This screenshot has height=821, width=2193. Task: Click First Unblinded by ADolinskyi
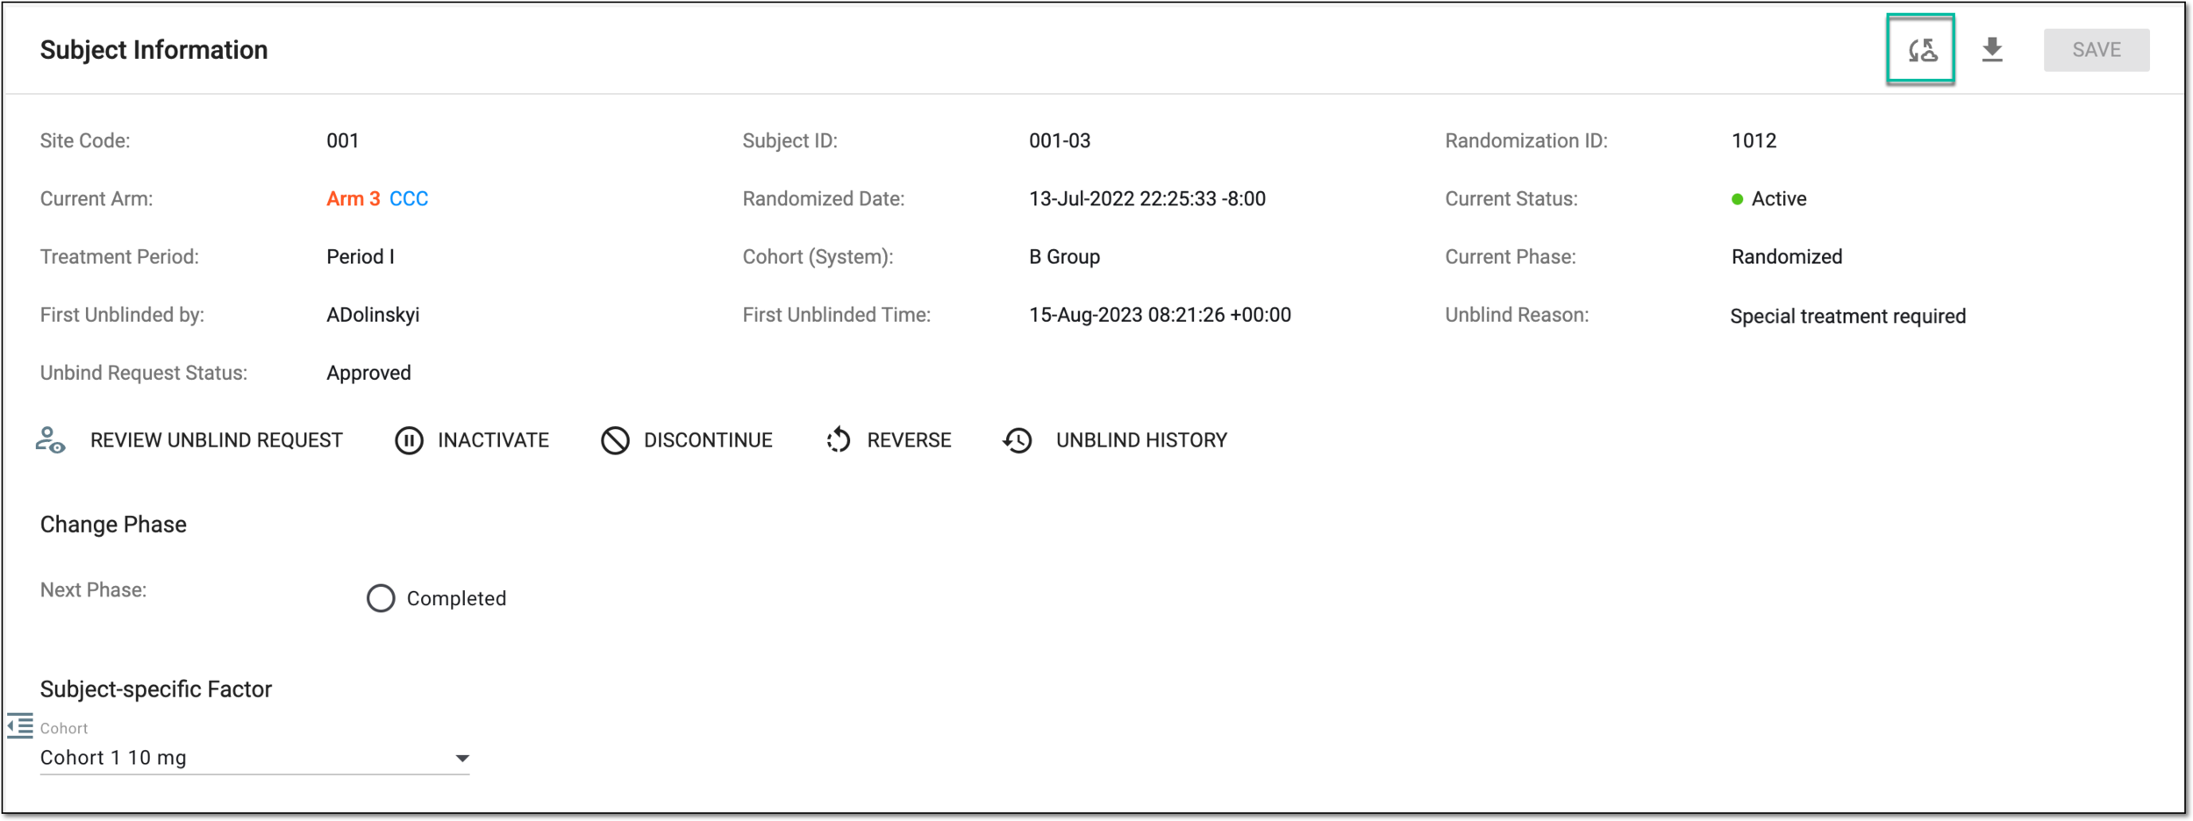(x=373, y=315)
